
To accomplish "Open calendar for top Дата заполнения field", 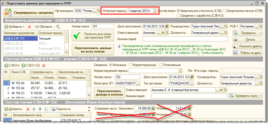I will point(167,26).
